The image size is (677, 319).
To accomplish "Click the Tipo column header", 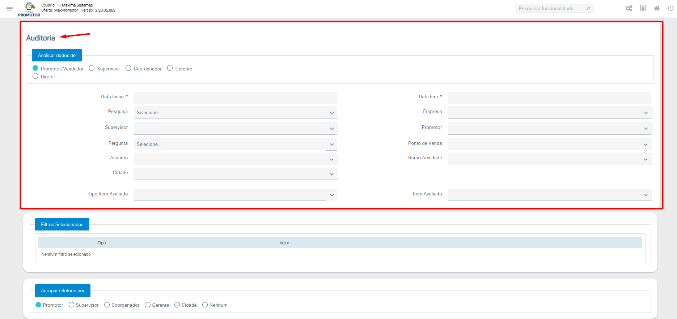I will coord(102,243).
